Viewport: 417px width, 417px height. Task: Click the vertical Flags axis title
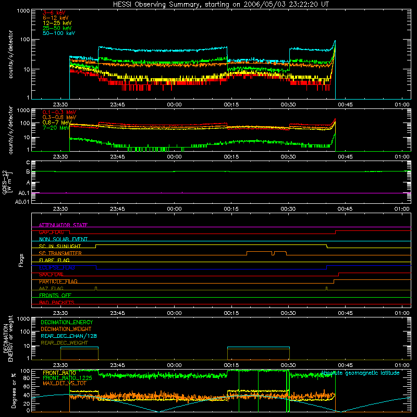click(x=21, y=260)
